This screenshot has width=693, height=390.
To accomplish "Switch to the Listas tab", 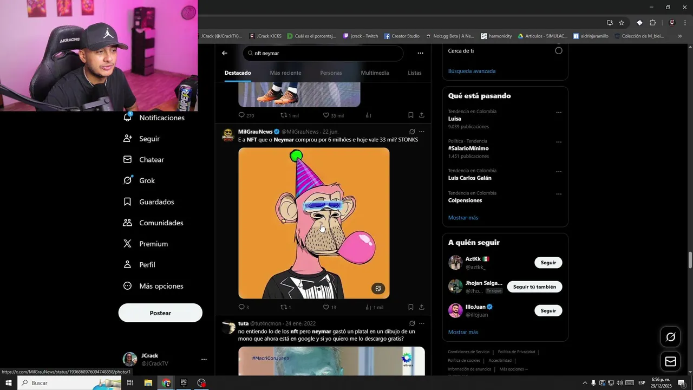I will (415, 73).
